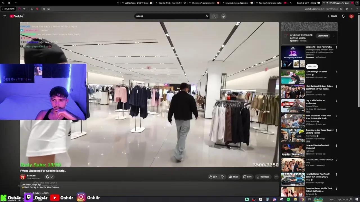The image size is (360, 202).
Task: Go to the YouTube home logo
Action: tap(16, 16)
